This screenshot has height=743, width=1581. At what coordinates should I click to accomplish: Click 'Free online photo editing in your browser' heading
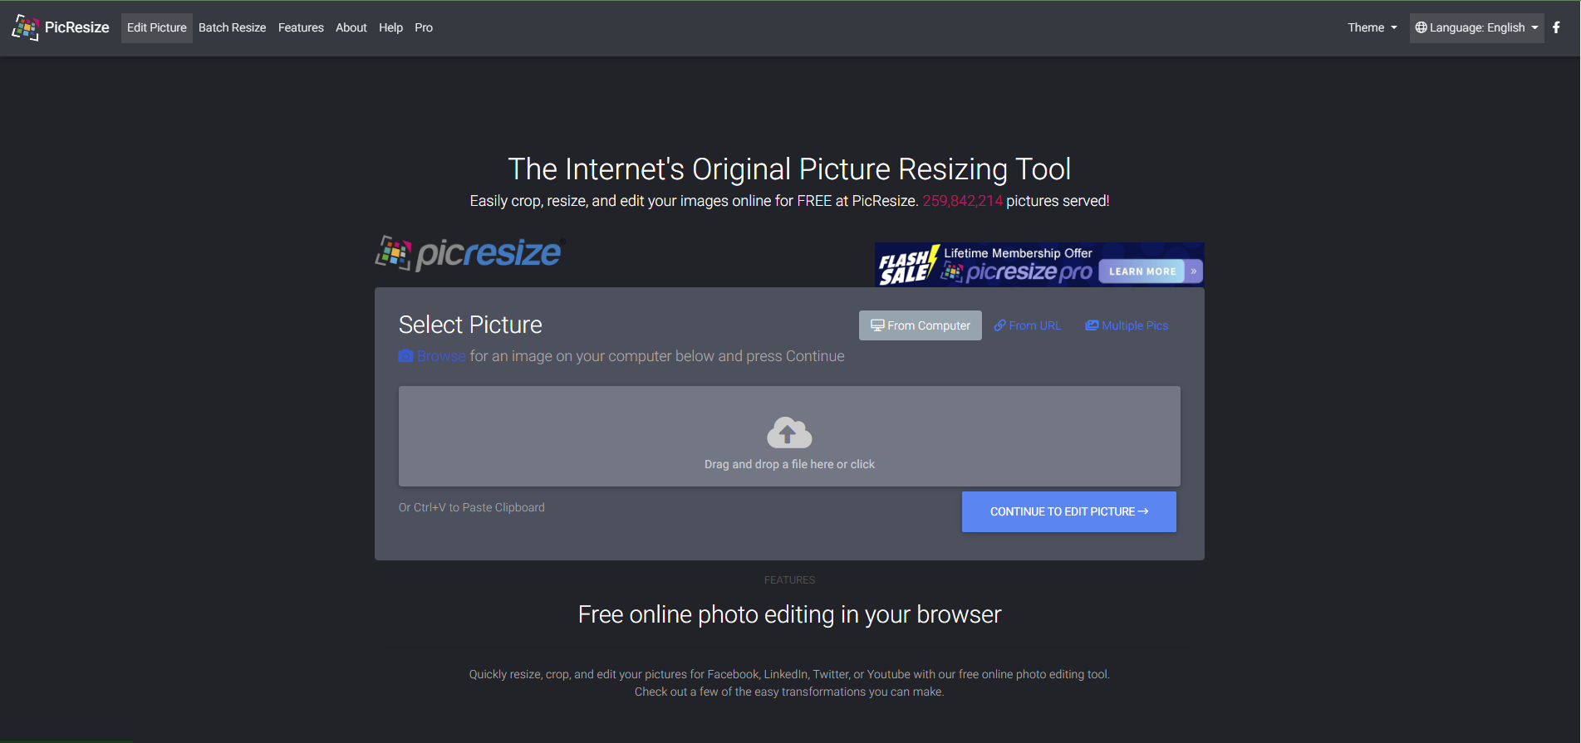[x=789, y=614]
